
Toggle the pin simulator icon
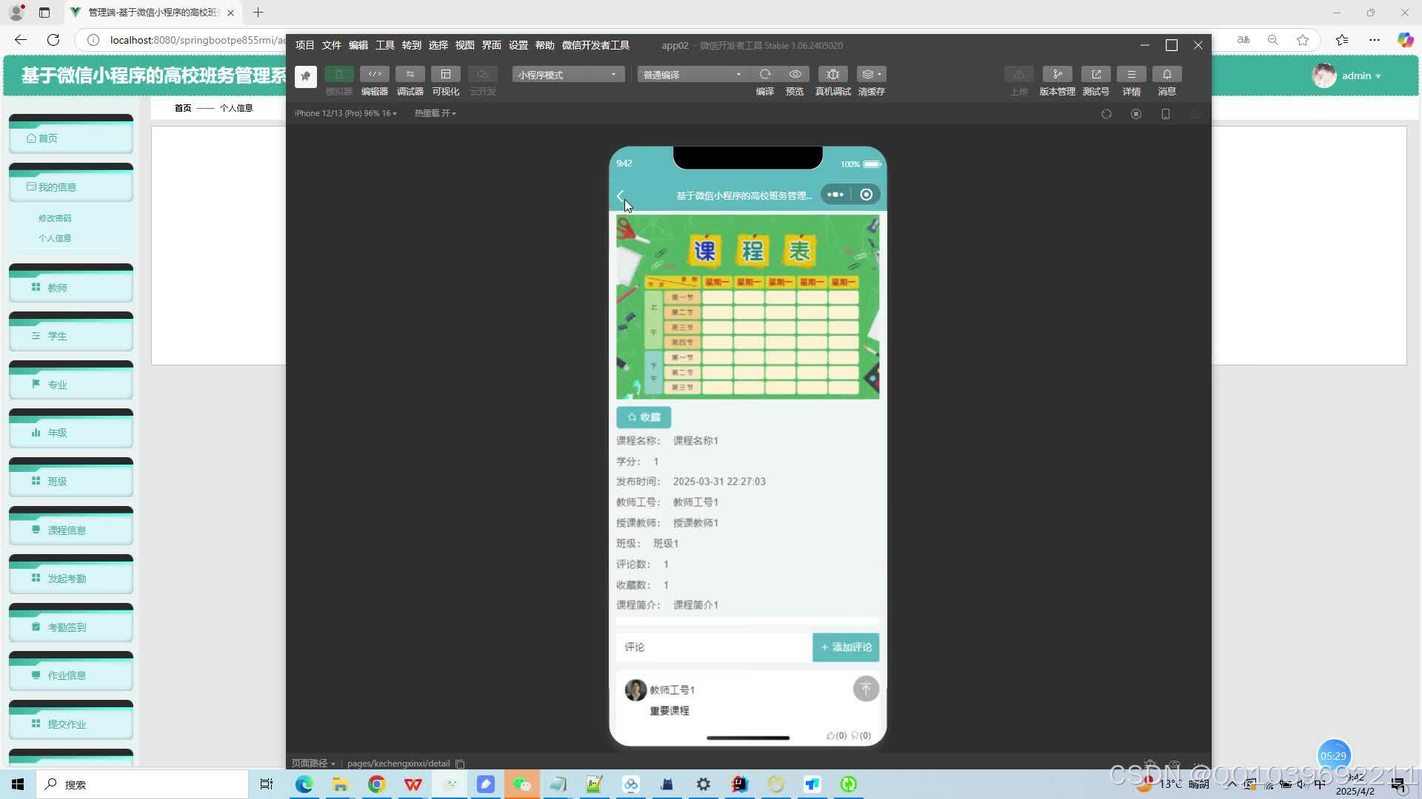coord(305,76)
